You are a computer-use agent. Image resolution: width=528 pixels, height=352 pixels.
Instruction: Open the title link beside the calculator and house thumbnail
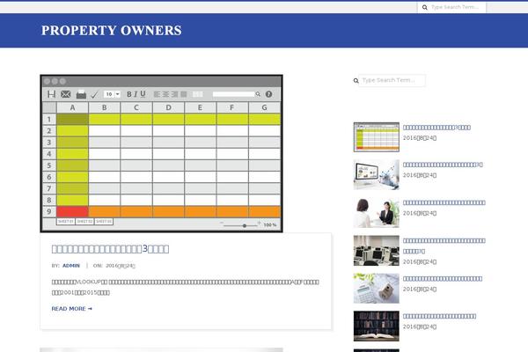pyautogui.click(x=443, y=279)
